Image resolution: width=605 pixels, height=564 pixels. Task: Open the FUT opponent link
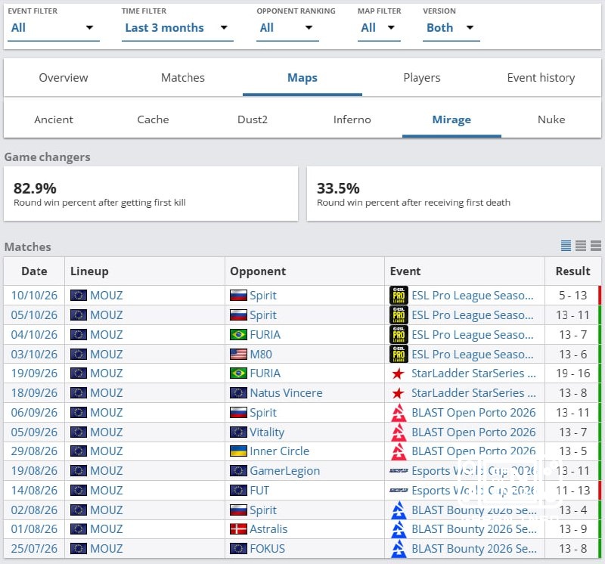click(x=259, y=491)
